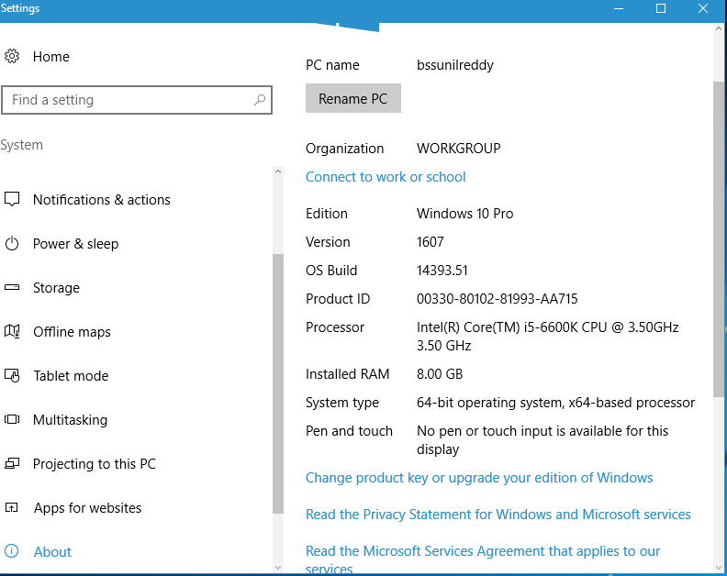Select Tablet mode in sidebar
Screen dimensions: 727x576
pyautogui.click(x=71, y=376)
